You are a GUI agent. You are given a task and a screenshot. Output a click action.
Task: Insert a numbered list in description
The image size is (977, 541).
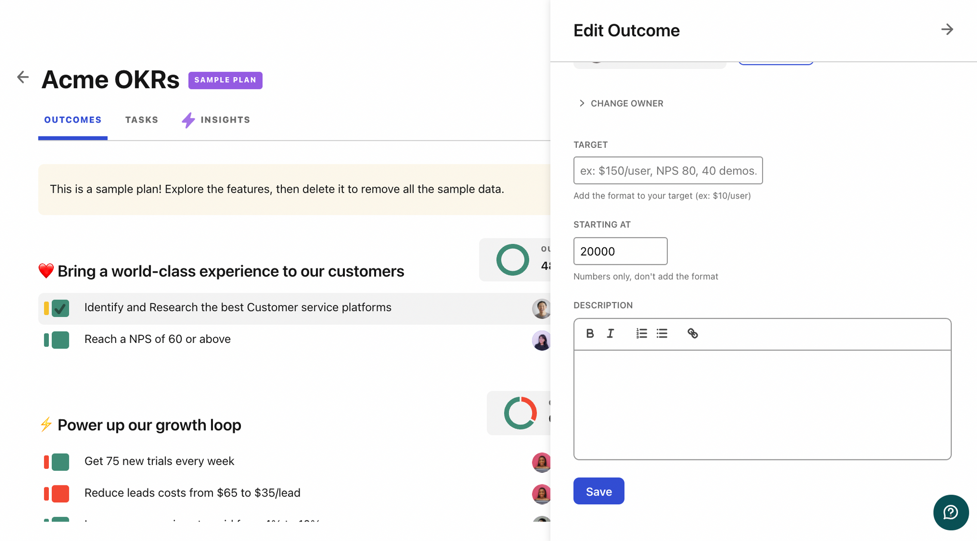(641, 334)
